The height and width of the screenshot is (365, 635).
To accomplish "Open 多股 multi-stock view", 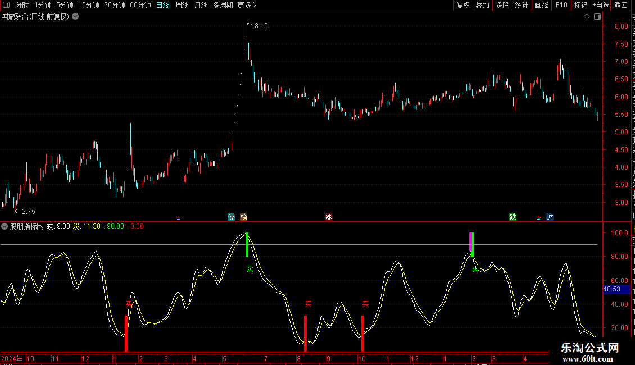I will (x=502, y=5).
